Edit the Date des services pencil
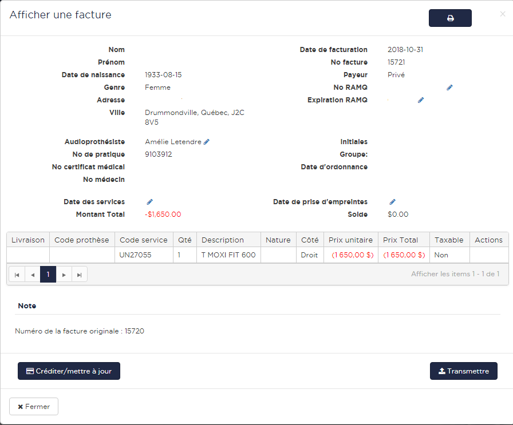Screen dimensions: 513x425 point(150,202)
